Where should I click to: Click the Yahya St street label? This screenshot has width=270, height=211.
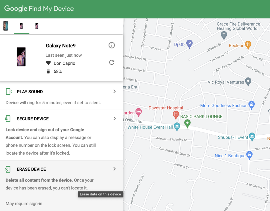[x=155, y=48]
